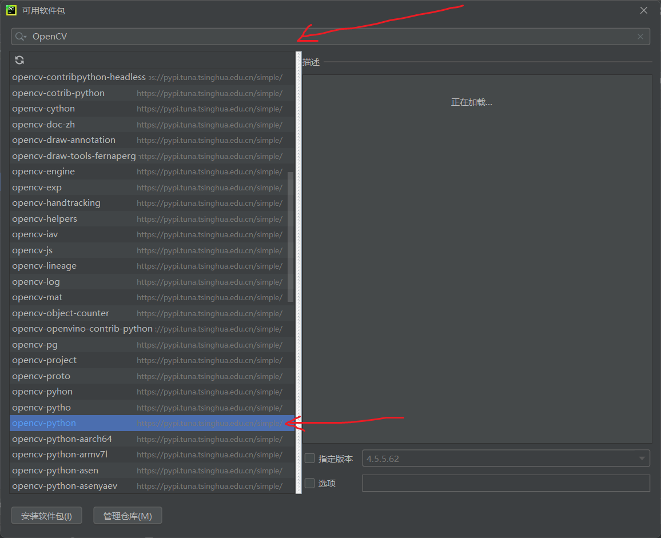Select opencv-js package
Viewport: 661px width, 538px height.
[152, 250]
